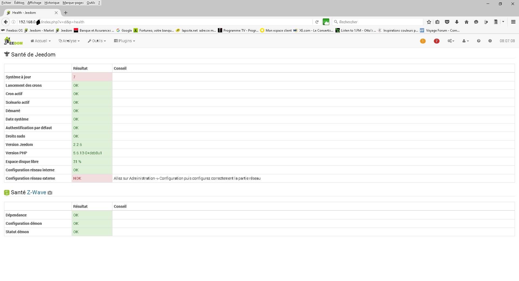Image resolution: width=519 pixels, height=281 pixels.
Task: Click the clock time display
Action: (x=507, y=41)
